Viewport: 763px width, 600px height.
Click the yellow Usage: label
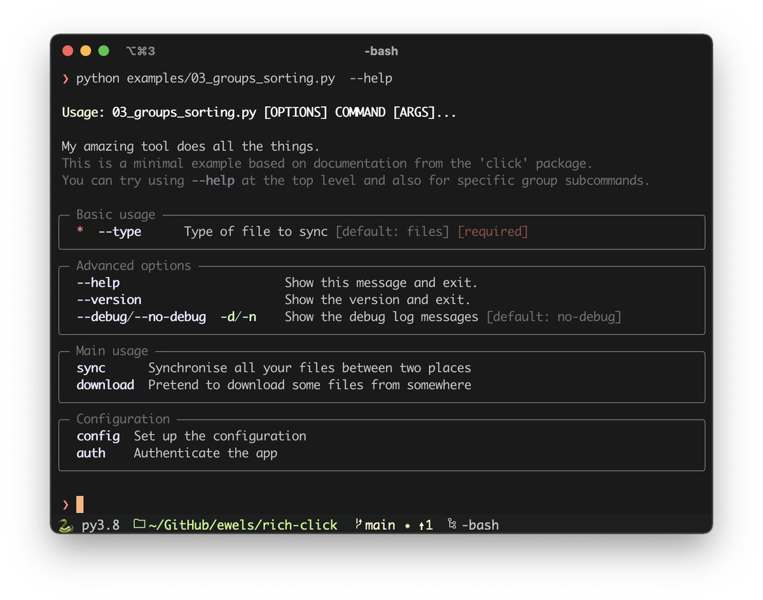click(x=83, y=112)
